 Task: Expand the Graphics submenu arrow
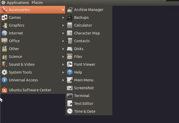[x=63, y=25]
